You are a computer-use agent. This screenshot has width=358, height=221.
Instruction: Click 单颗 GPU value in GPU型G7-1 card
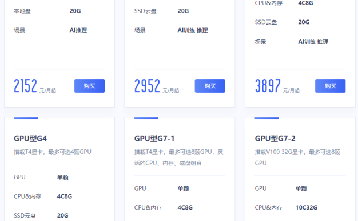tap(183, 188)
